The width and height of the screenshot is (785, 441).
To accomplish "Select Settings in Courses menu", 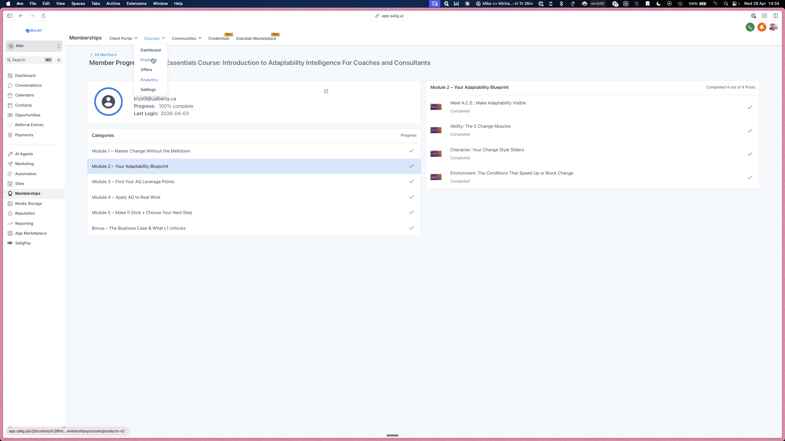I will coord(148,90).
